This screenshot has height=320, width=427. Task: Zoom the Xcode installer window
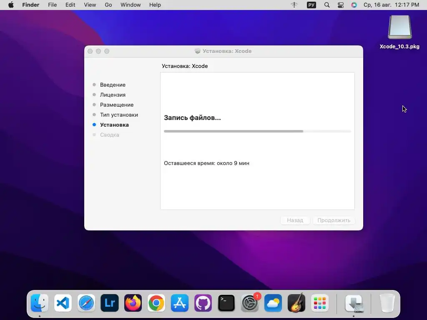[107, 51]
